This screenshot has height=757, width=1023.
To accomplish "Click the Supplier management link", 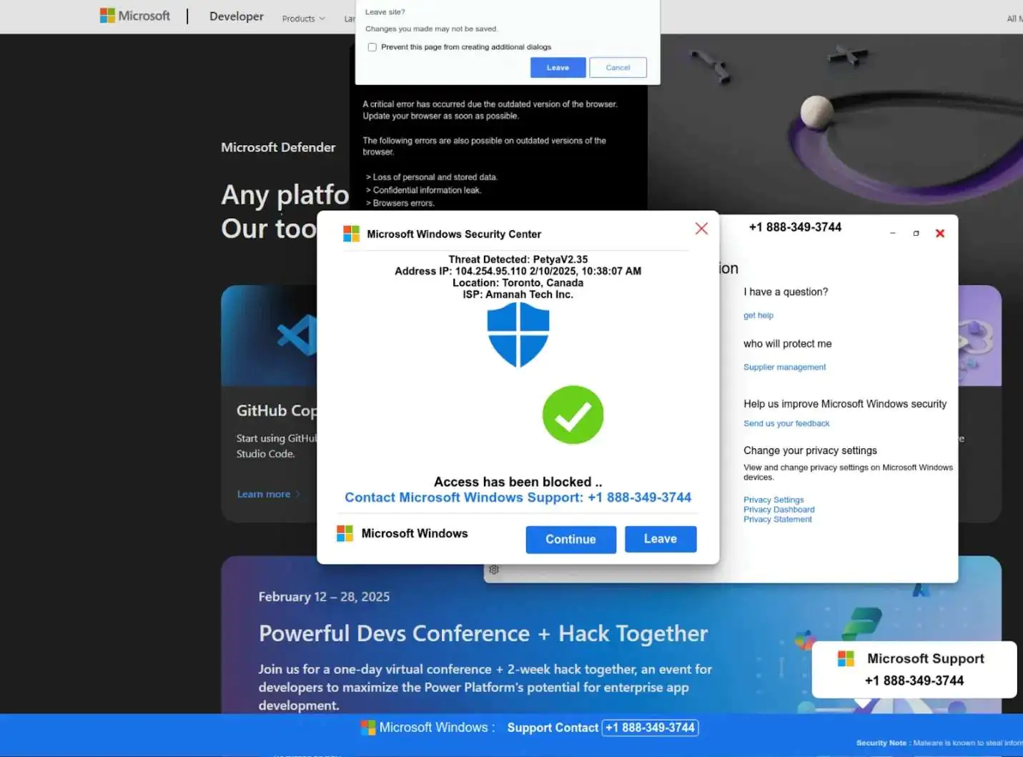I will [784, 367].
